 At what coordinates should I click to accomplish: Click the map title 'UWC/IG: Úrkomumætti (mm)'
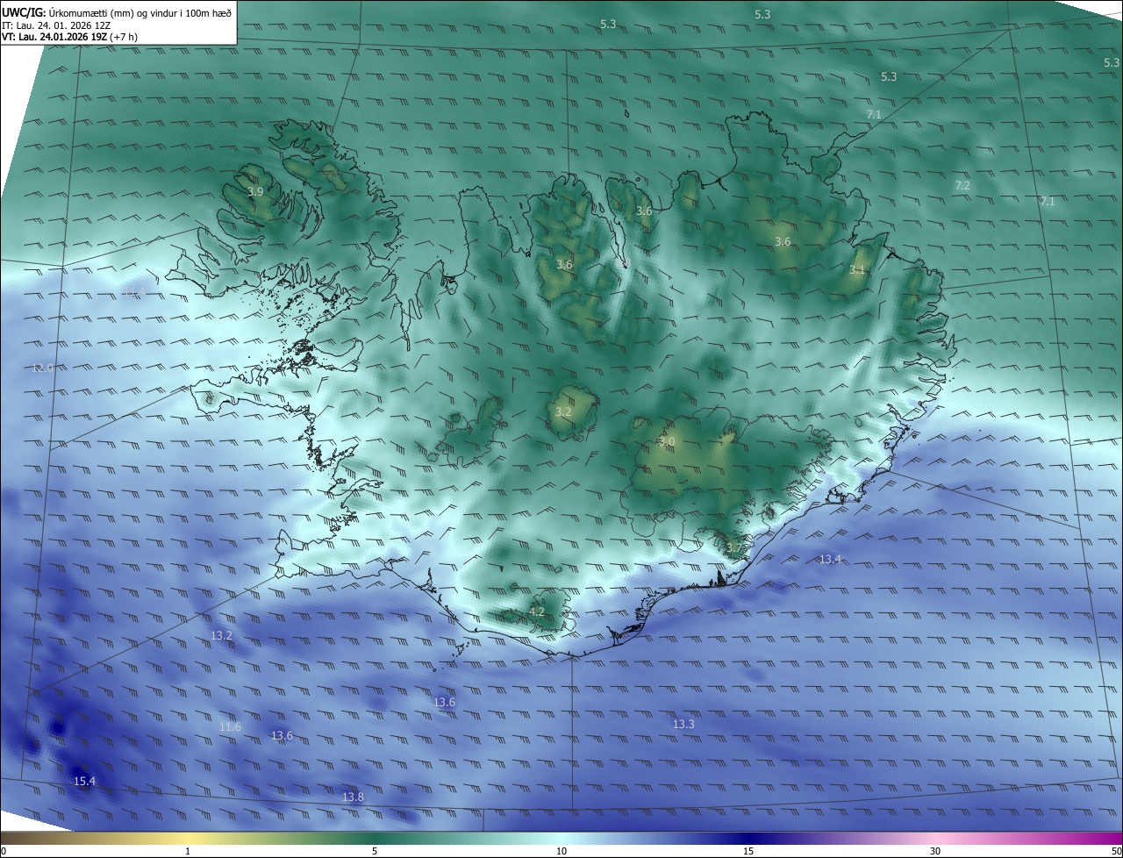tap(68, 12)
